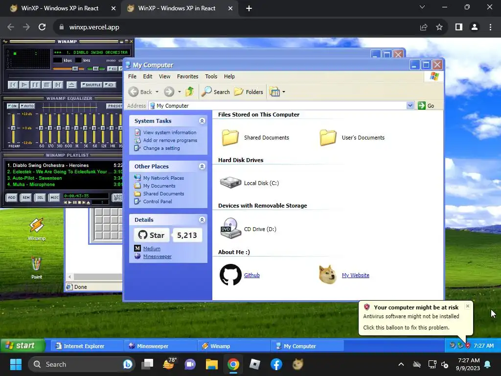Click the XP start button

pyautogui.click(x=22, y=346)
